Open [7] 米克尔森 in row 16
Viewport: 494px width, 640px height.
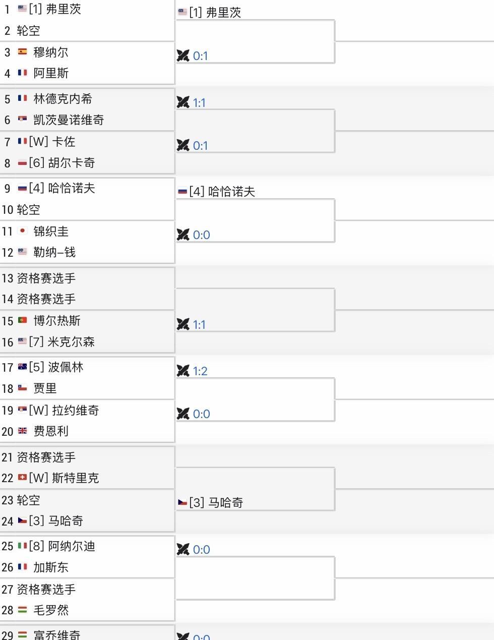click(61, 342)
